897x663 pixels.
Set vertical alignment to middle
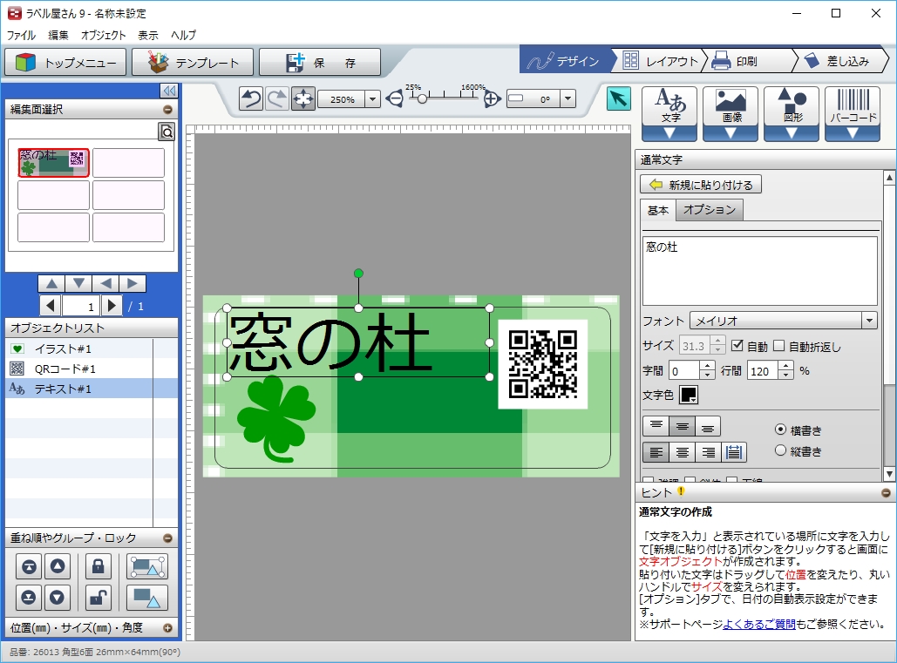tap(682, 426)
